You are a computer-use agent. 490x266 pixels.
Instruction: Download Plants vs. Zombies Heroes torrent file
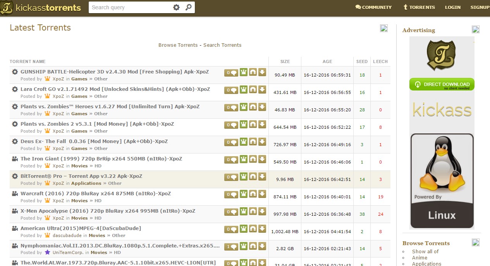[262, 107]
